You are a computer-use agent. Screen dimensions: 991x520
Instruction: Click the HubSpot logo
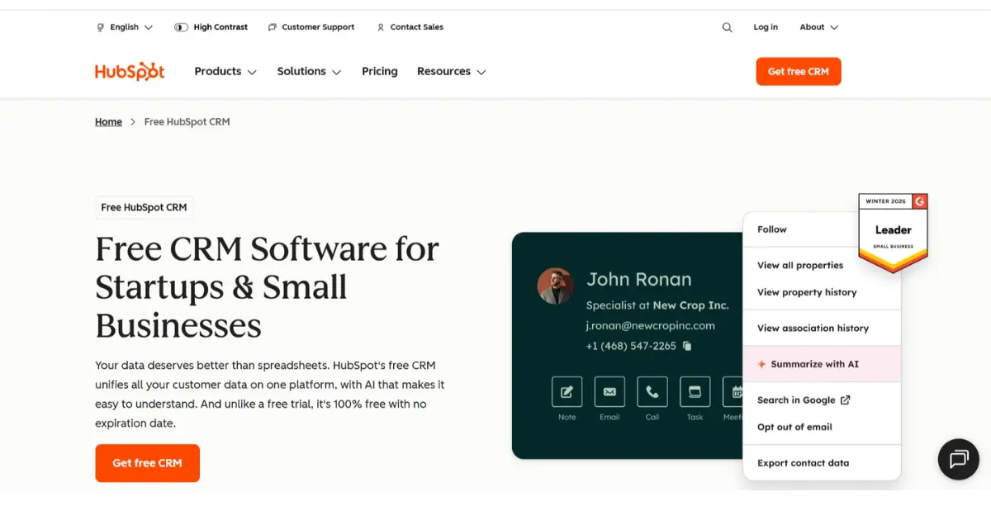click(x=130, y=72)
